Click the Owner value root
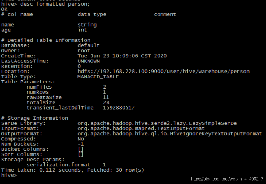Screen dimensions: 266x184 tap(84, 51)
